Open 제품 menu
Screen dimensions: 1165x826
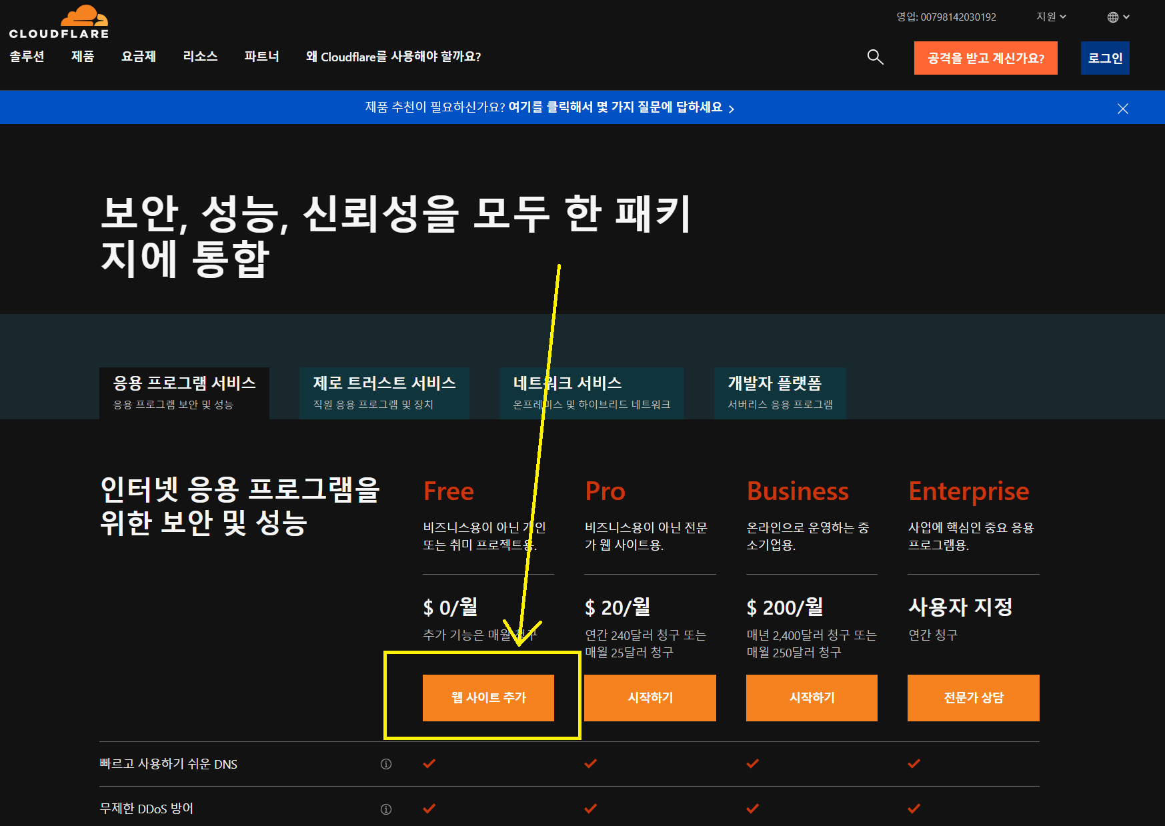click(x=83, y=57)
